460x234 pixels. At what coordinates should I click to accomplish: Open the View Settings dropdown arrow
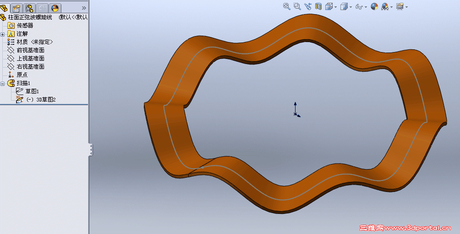click(x=406, y=7)
